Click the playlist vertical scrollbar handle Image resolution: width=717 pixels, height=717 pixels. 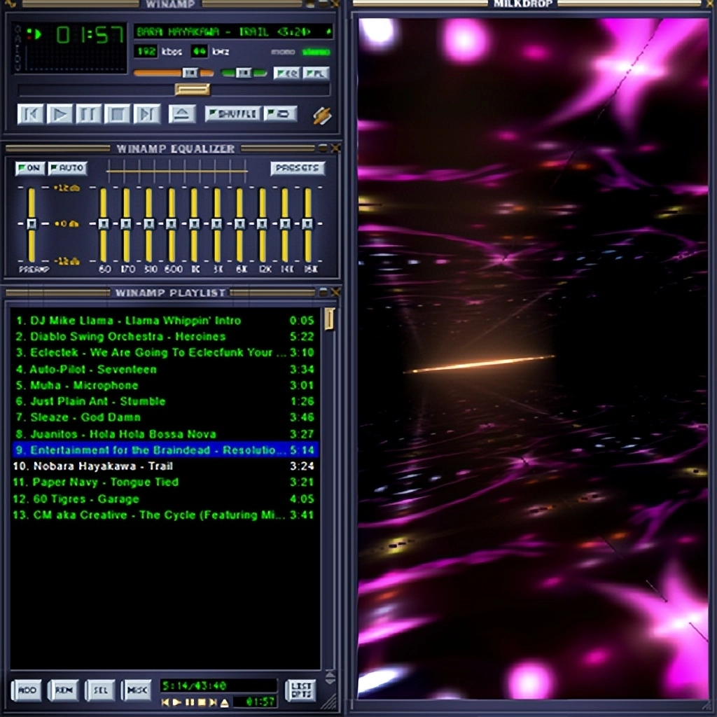pyautogui.click(x=329, y=320)
